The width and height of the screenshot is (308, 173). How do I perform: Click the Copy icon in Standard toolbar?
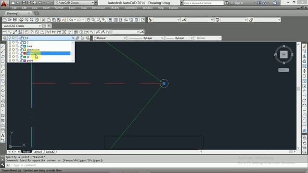[x=49, y=20]
